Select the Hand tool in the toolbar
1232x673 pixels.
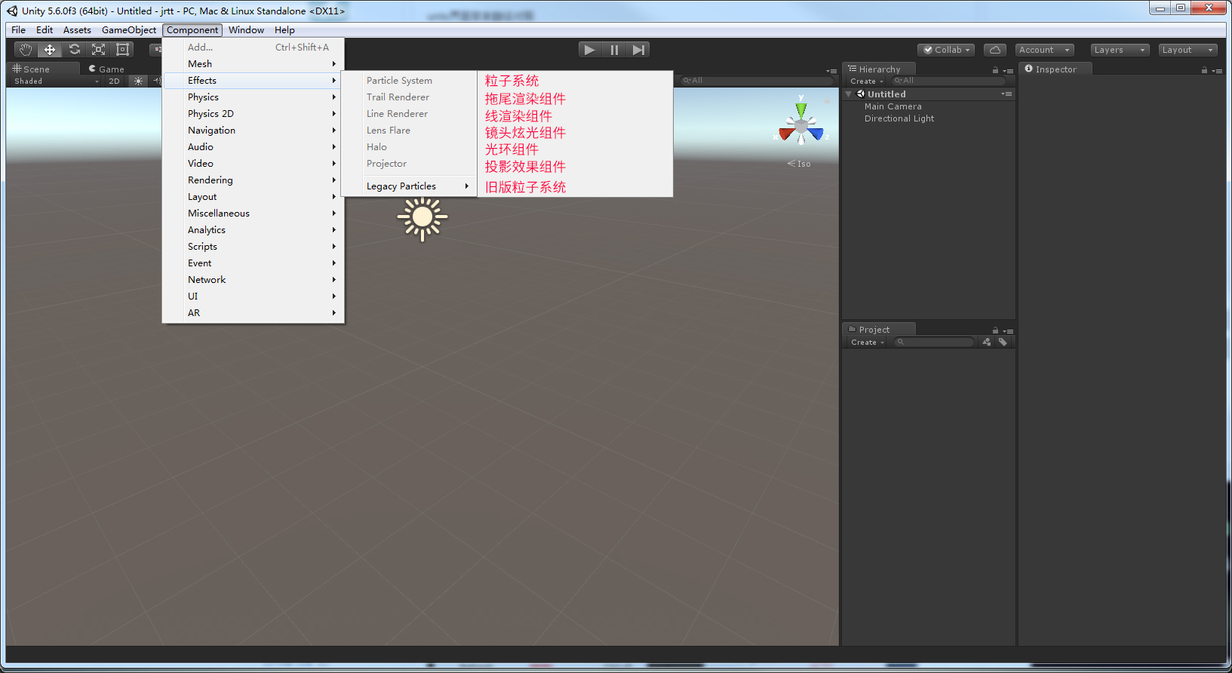[x=26, y=50]
